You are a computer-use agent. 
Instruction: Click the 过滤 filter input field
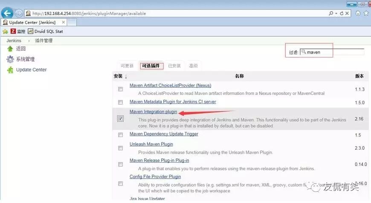tap(332, 52)
